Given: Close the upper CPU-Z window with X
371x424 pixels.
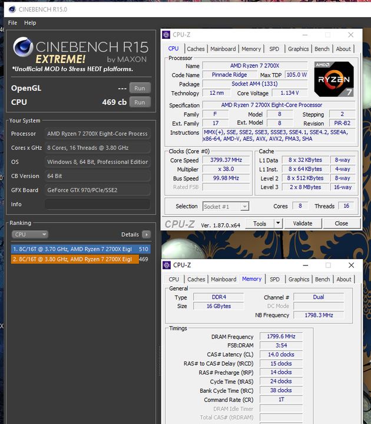Looking at the screenshot, I should click(x=351, y=35).
